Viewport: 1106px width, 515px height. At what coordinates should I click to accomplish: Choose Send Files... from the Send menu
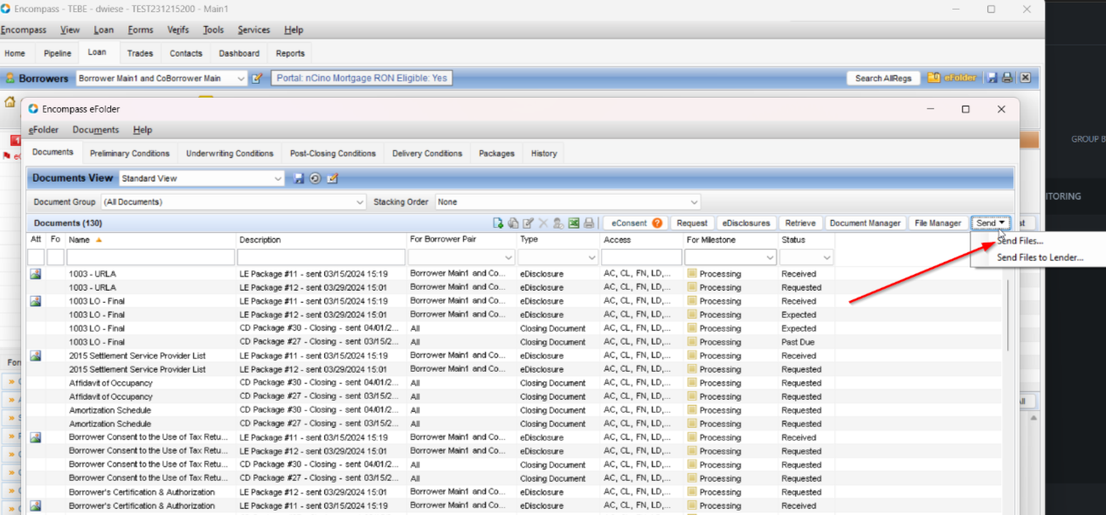point(1020,241)
